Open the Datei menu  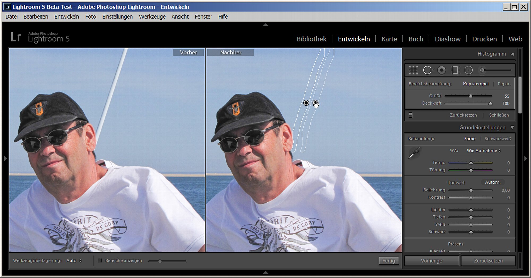click(11, 17)
